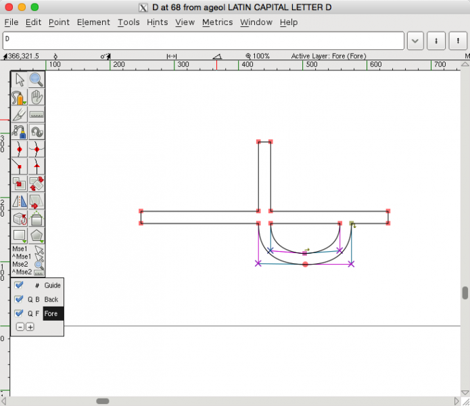Select the Polygon star tool
The image size is (470, 406).
point(37,236)
